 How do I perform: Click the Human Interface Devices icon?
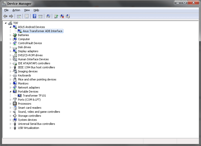coord(15,59)
